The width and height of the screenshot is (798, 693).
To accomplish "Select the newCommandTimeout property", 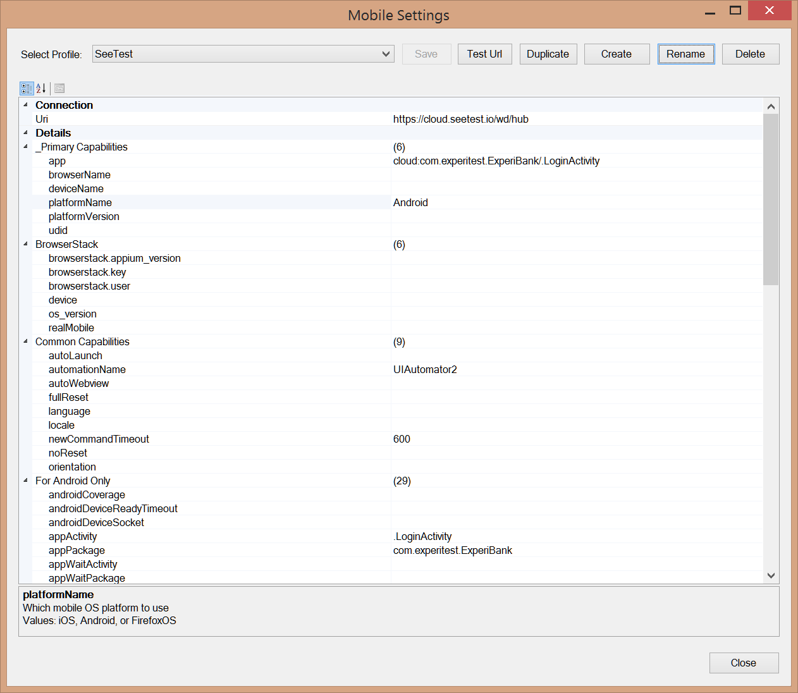I will (99, 439).
